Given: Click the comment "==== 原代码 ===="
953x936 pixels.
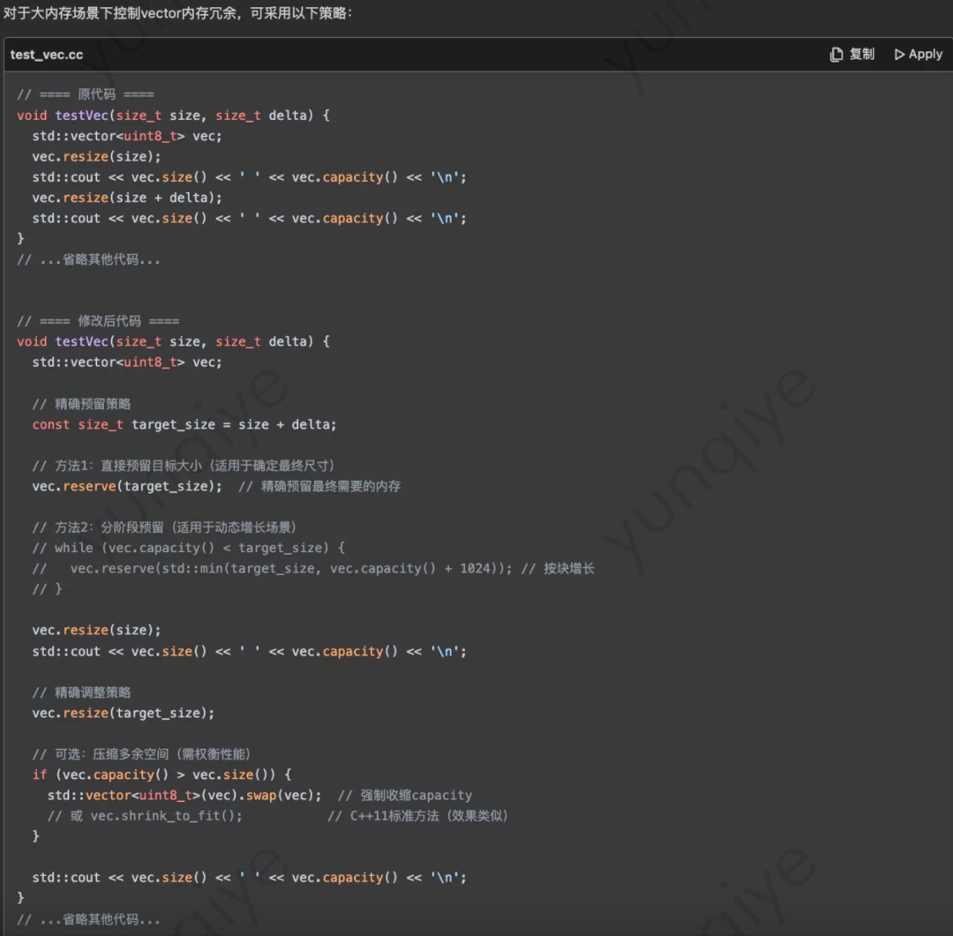Looking at the screenshot, I should 85,94.
